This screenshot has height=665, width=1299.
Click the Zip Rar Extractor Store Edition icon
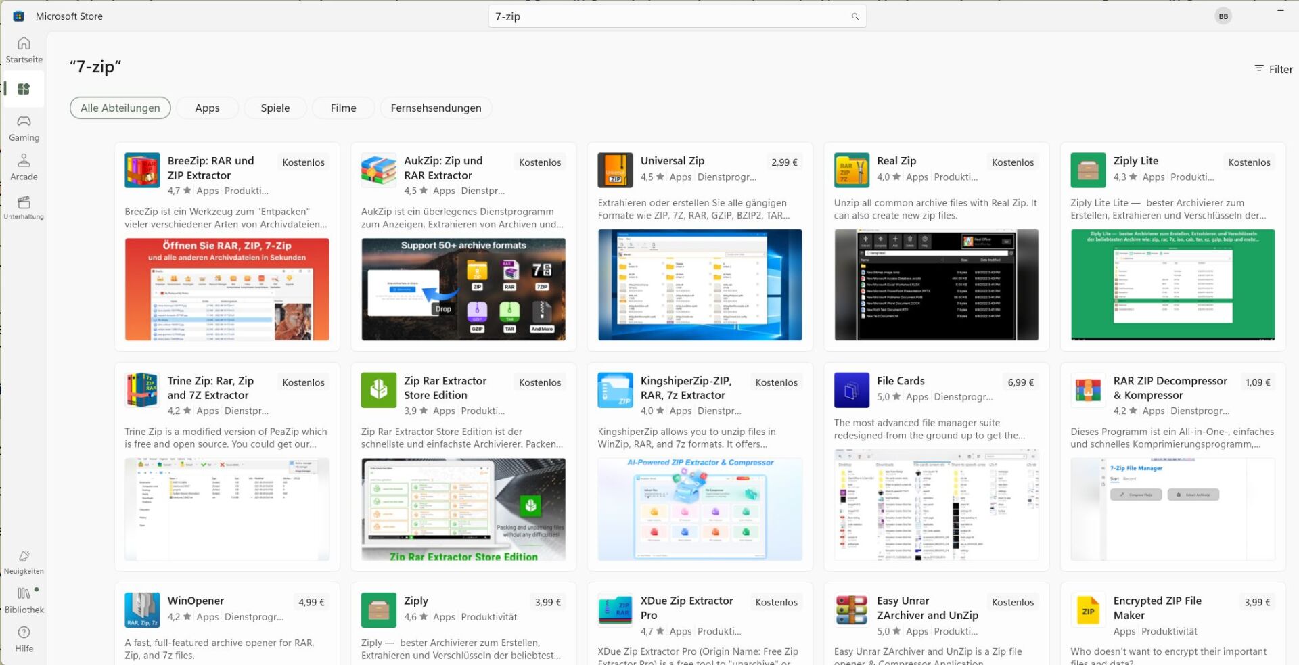[x=378, y=390]
